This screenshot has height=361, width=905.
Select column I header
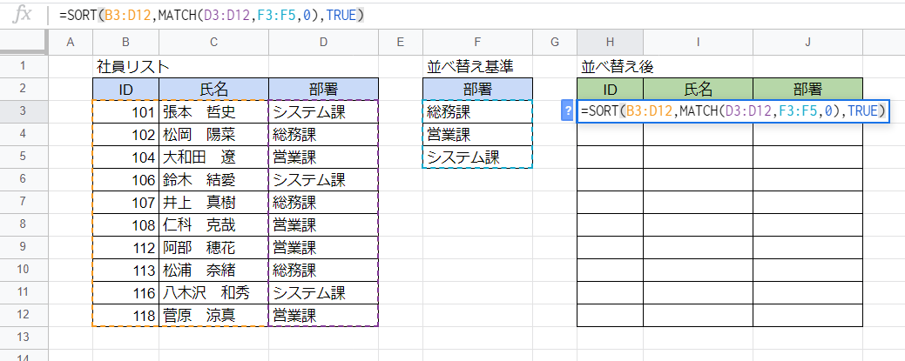(698, 42)
